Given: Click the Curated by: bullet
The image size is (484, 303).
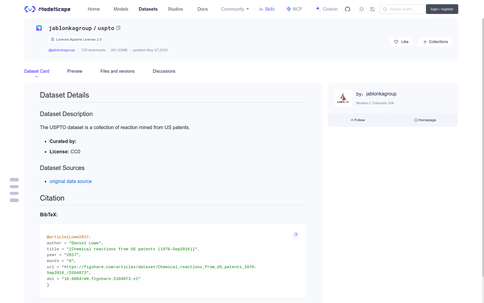Looking at the screenshot, I should click(x=63, y=141).
